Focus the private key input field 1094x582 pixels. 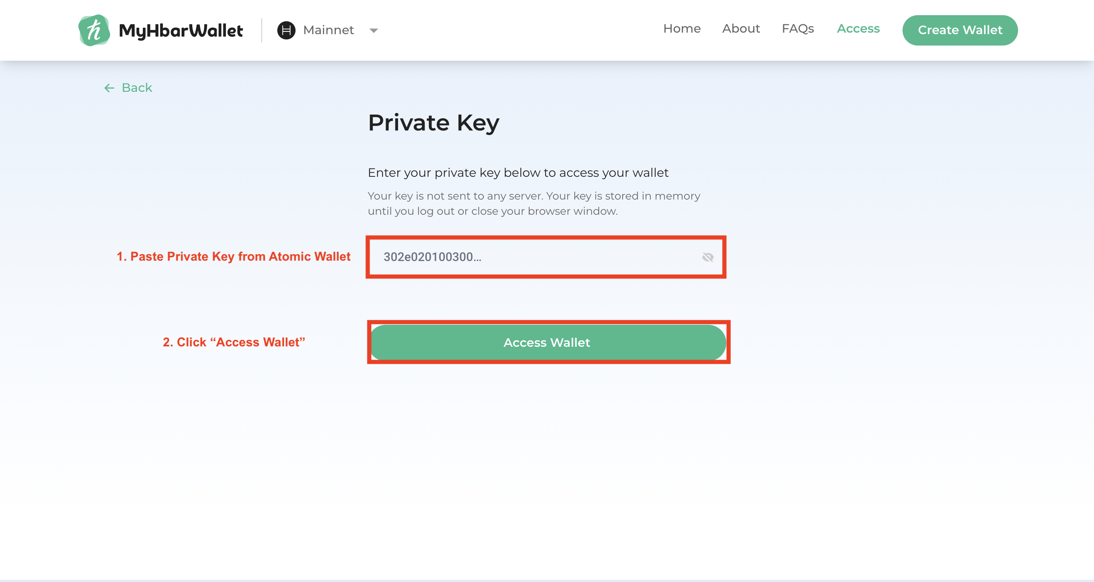[535, 257]
